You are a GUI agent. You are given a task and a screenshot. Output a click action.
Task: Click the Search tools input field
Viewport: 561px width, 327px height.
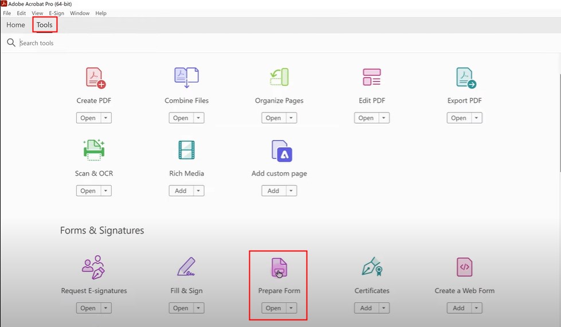[115, 43]
